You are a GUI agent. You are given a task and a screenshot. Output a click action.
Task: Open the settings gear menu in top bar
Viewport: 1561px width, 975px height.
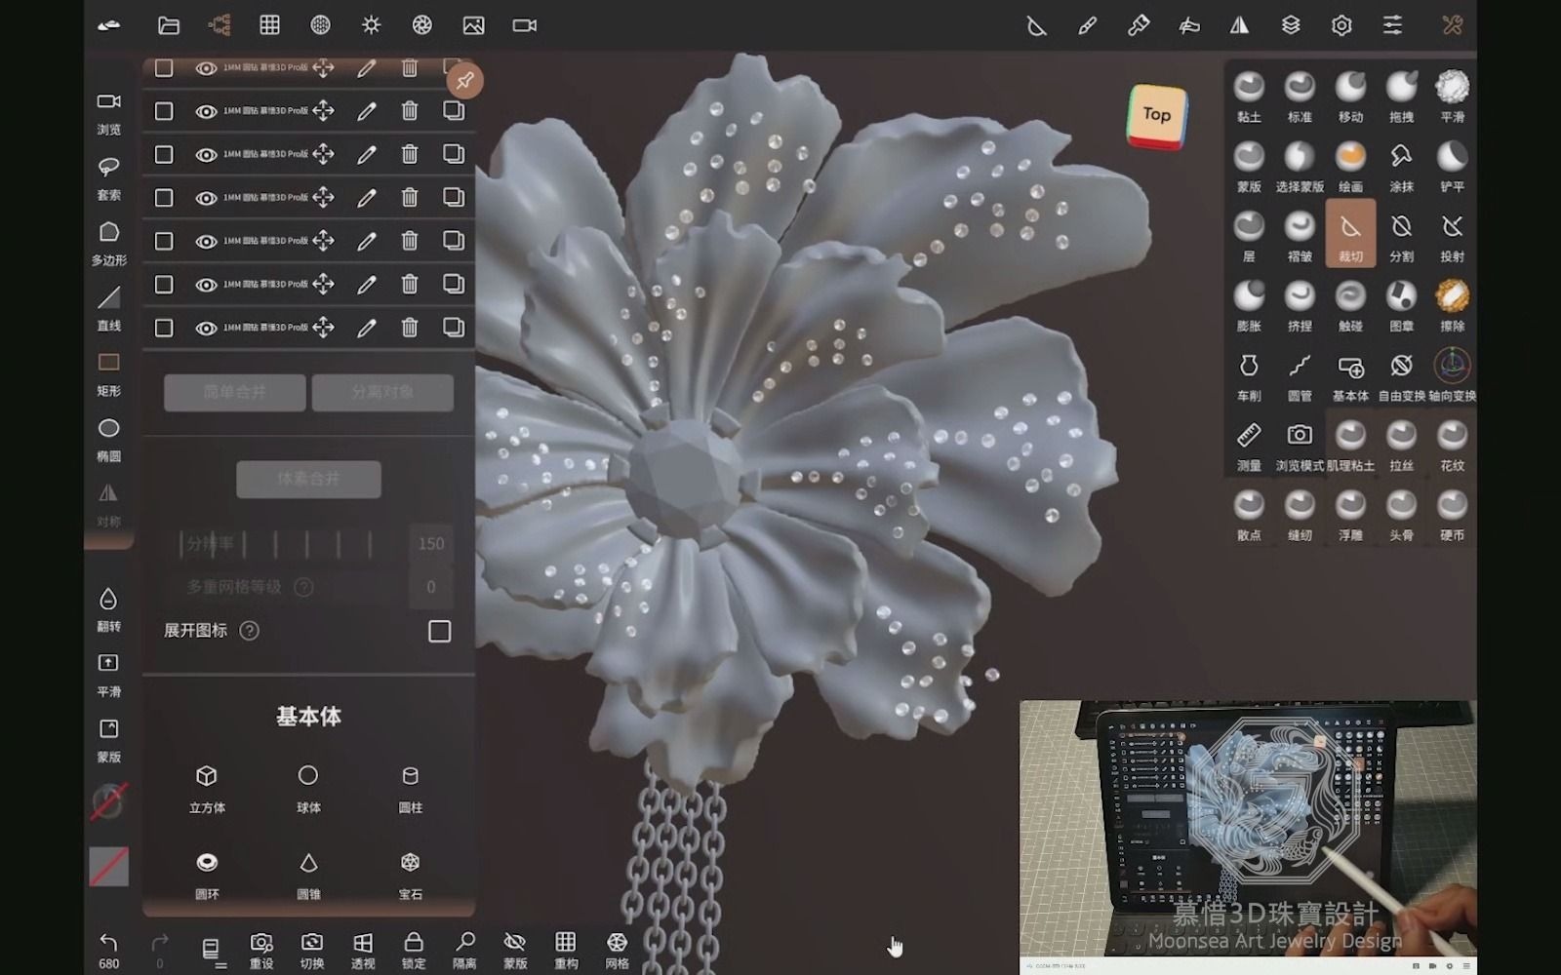click(x=1341, y=25)
